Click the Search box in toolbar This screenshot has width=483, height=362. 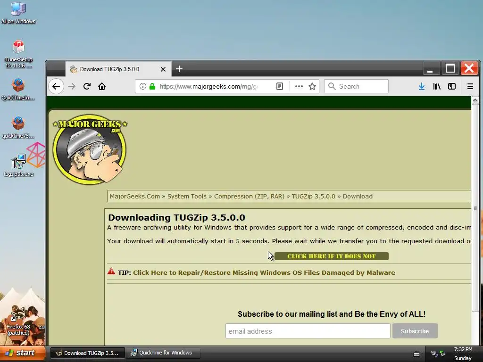tap(357, 87)
